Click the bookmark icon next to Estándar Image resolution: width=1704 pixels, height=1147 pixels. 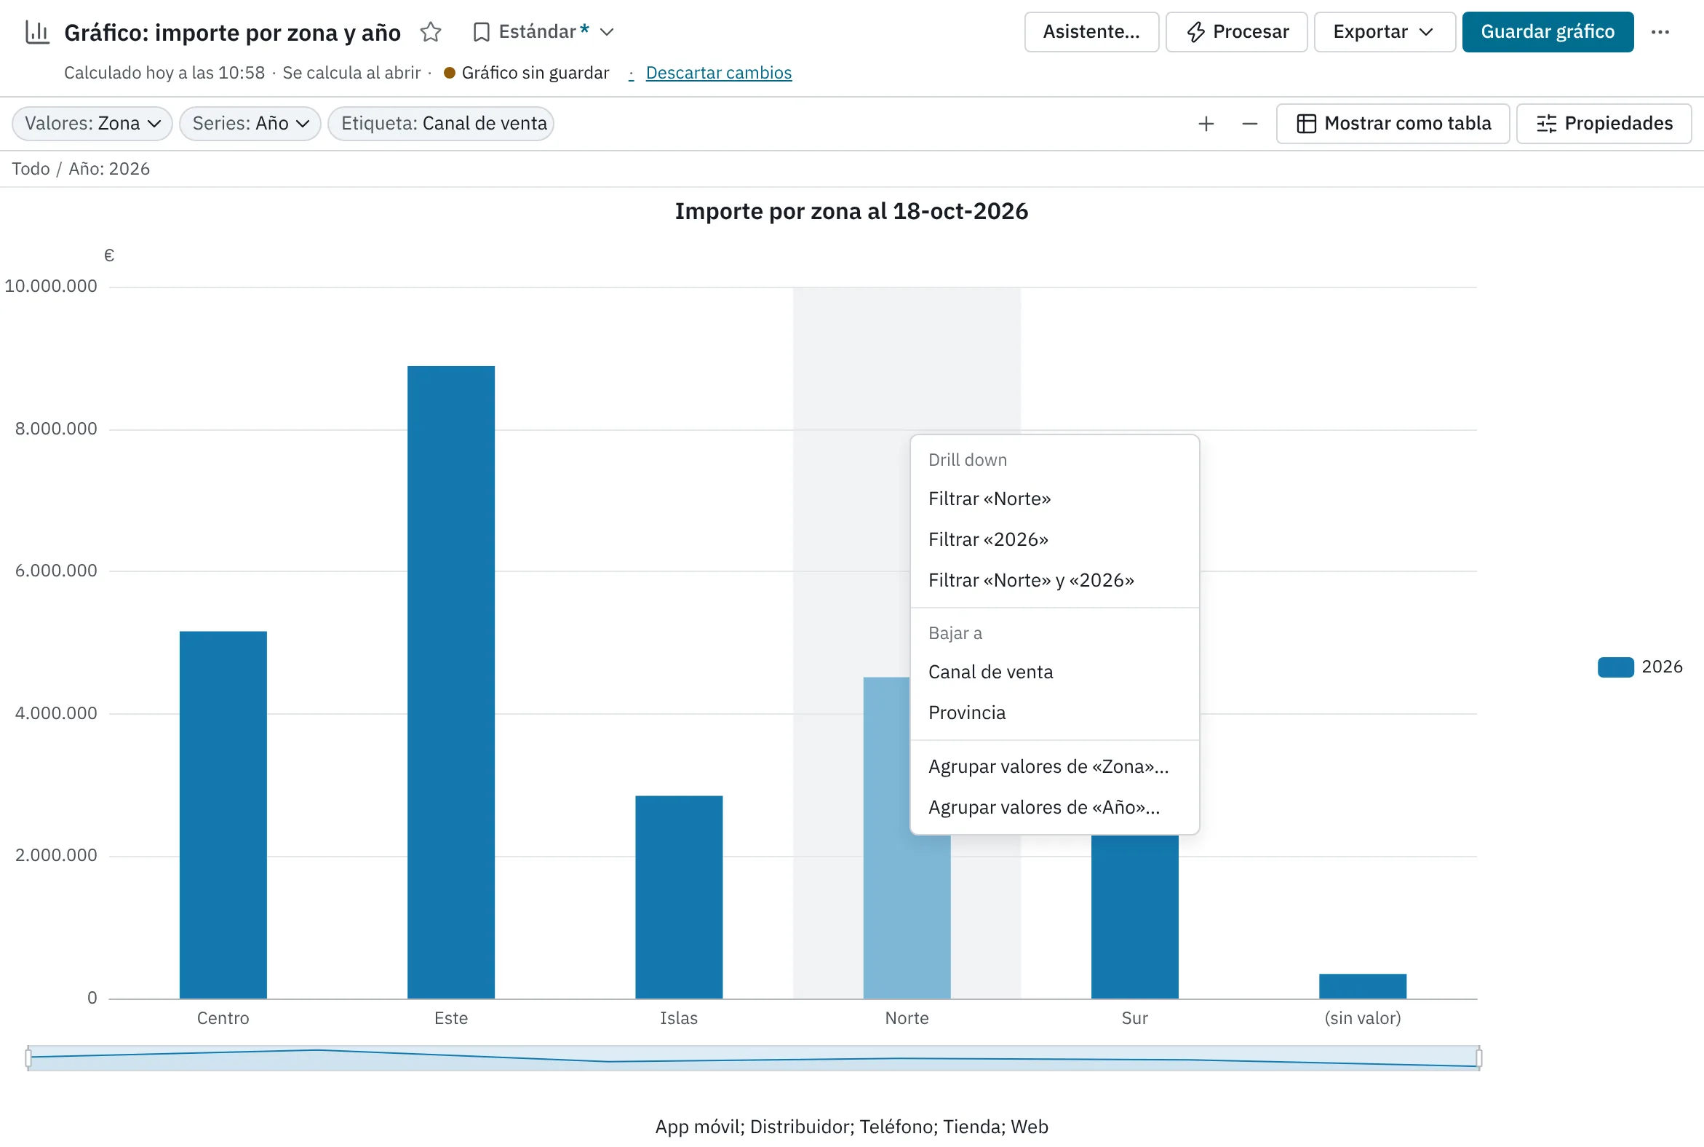(x=481, y=32)
